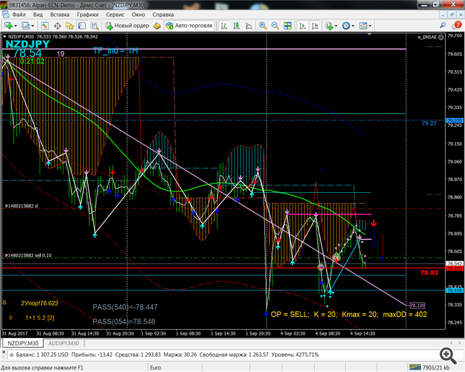
Task: Open the Окно menu
Action: pyautogui.click(x=138, y=14)
